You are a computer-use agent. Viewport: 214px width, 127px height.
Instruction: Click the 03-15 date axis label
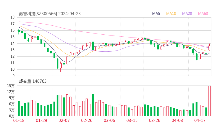pyautogui.click(x=132, y=120)
